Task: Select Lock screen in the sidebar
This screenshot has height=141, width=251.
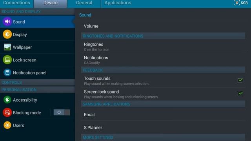Action: click(38, 60)
